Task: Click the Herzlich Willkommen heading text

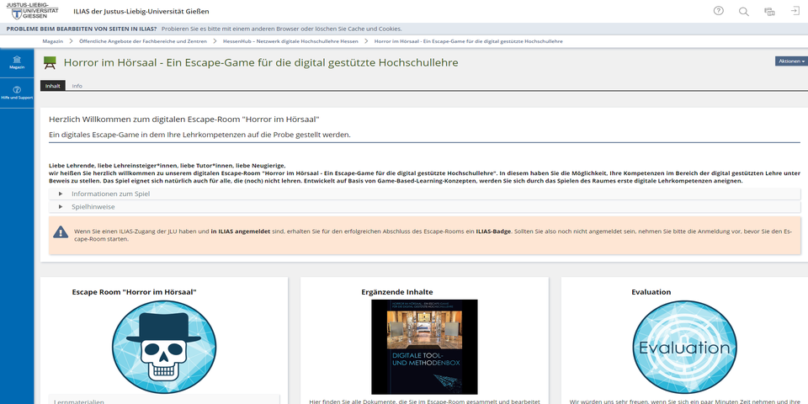Action: point(184,119)
